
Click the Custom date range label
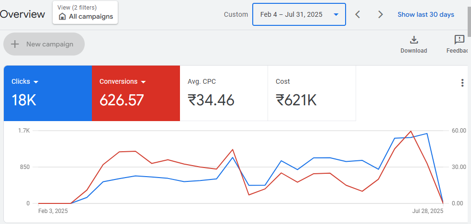(236, 14)
